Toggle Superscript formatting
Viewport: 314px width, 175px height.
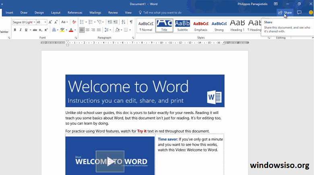46,30
